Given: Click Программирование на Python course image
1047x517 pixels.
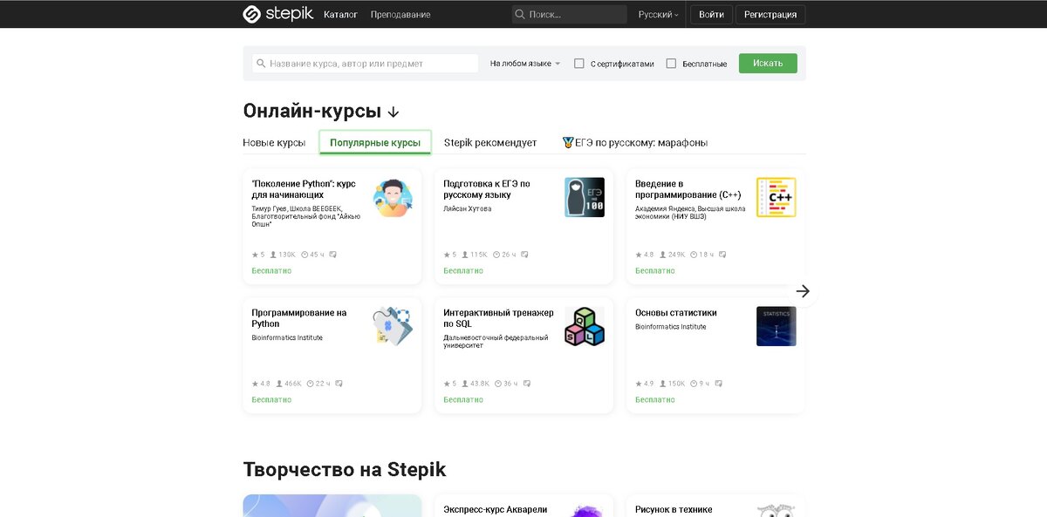Looking at the screenshot, I should 393,327.
